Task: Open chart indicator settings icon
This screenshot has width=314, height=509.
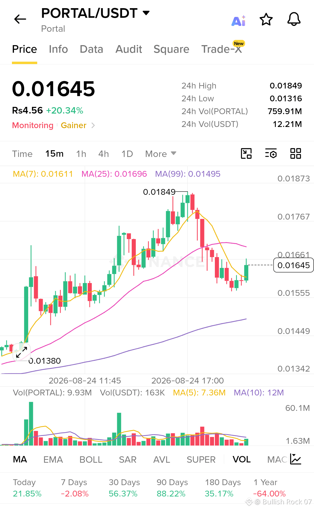Action: point(271,153)
